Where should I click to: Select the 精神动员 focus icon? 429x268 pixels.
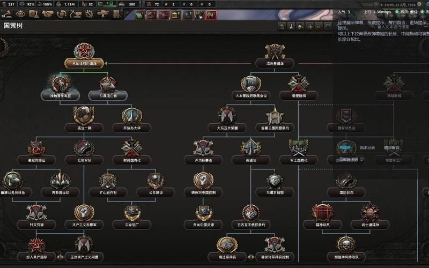323,213
